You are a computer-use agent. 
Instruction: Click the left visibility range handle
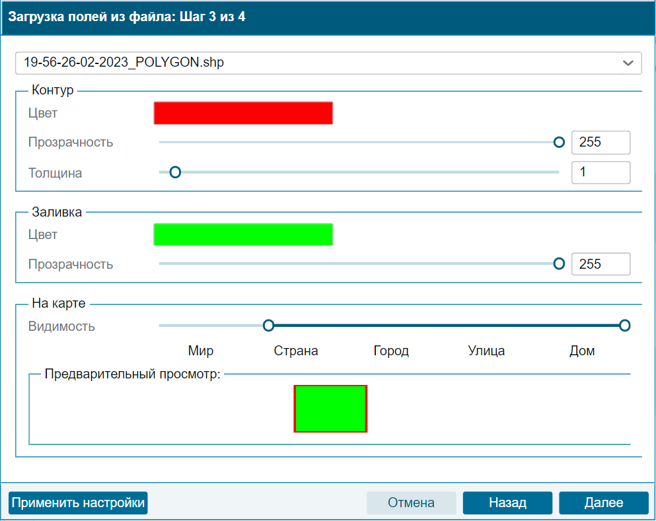coord(269,326)
